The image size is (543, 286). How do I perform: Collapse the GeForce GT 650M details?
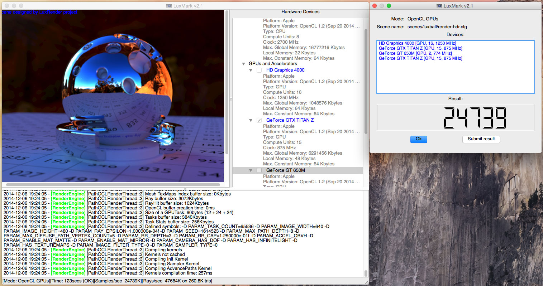(x=251, y=170)
